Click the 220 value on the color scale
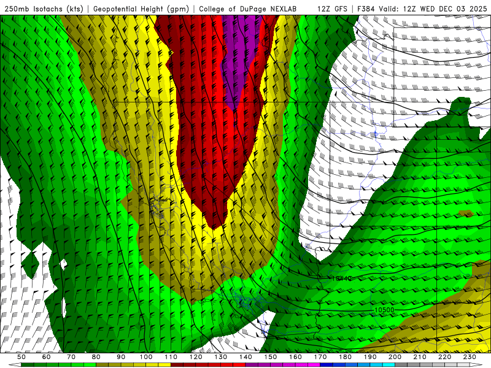The image size is (491, 368). coord(444,357)
